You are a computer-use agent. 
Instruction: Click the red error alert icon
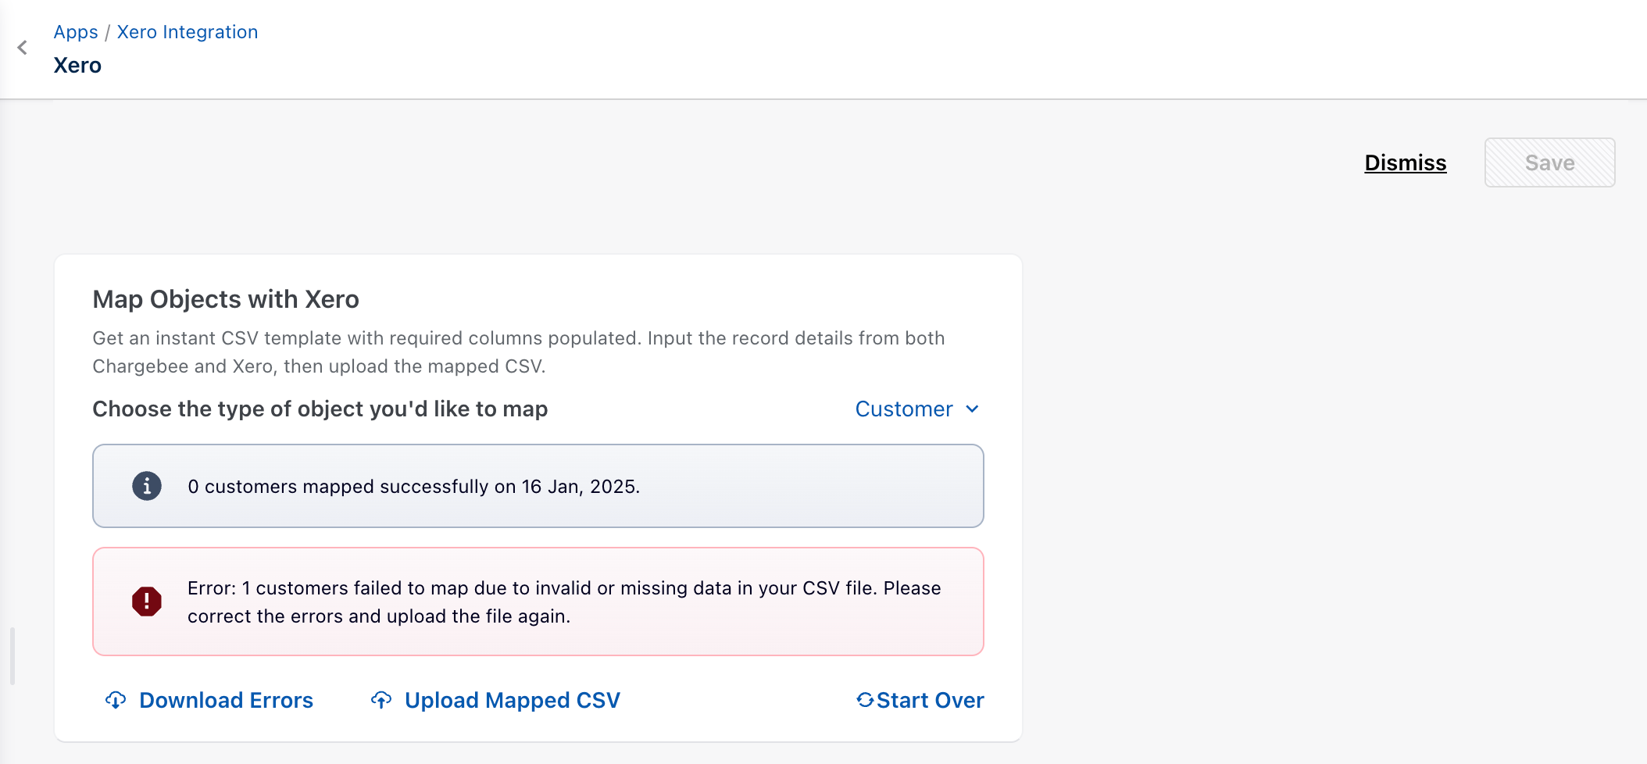pyautogui.click(x=147, y=602)
